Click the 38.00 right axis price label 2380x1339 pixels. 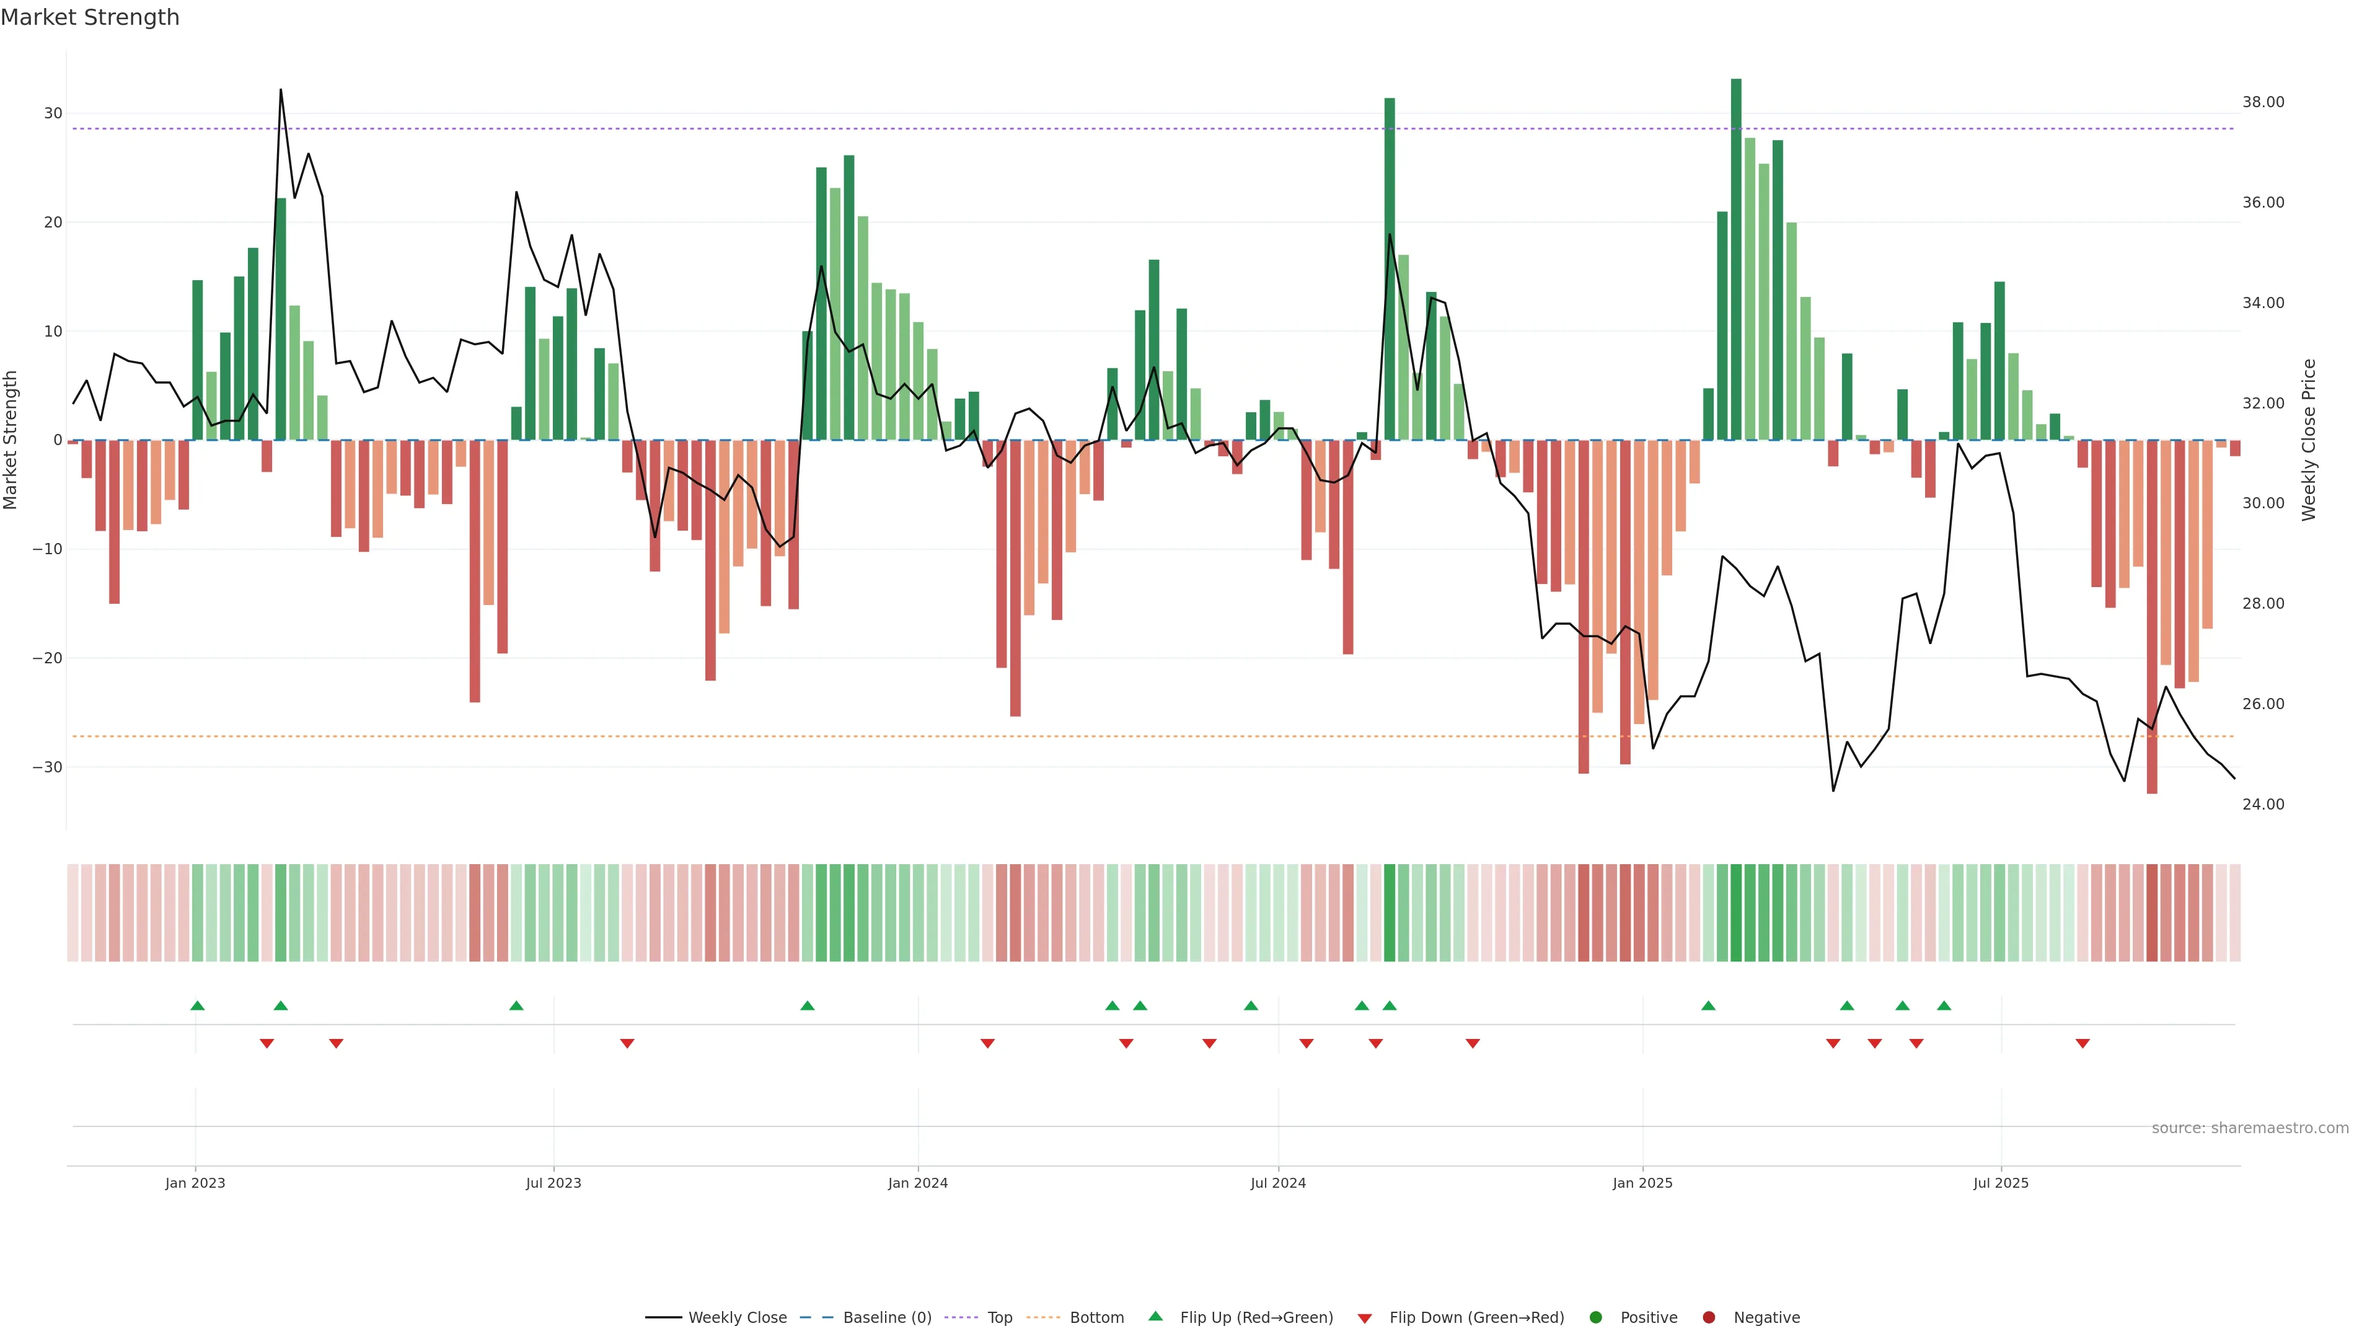point(2263,102)
